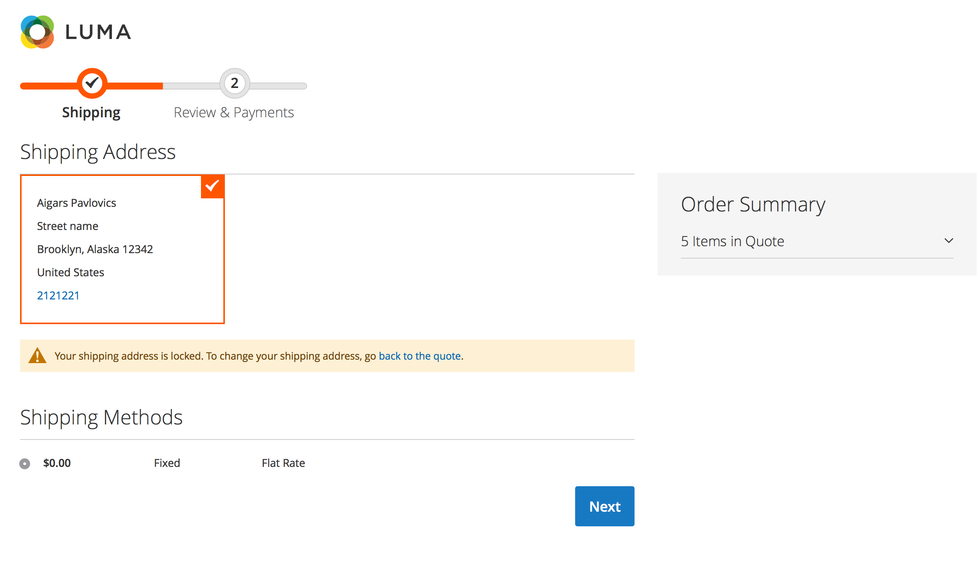This screenshot has width=979, height=568.
Task: Click the Luma circular logo icon
Action: pyautogui.click(x=37, y=32)
